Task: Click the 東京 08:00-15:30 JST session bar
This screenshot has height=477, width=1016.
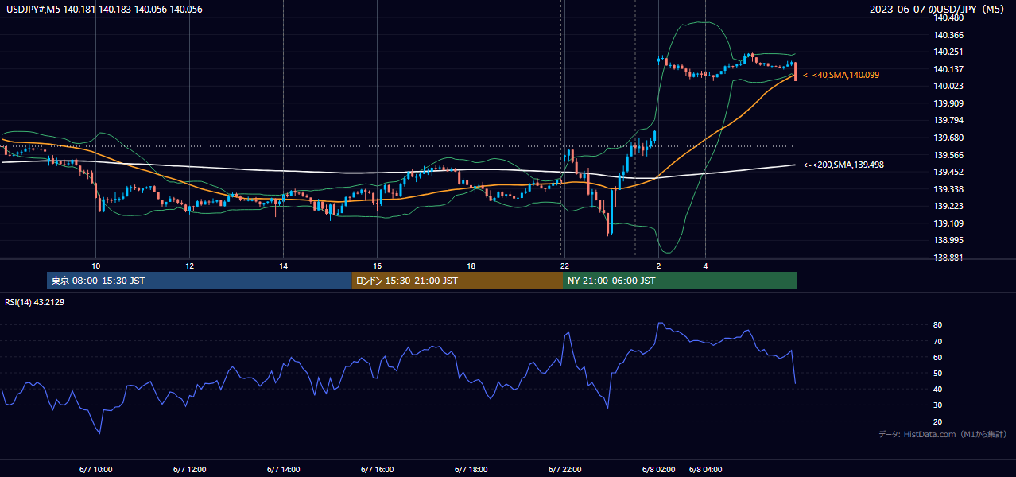Action: coord(200,281)
